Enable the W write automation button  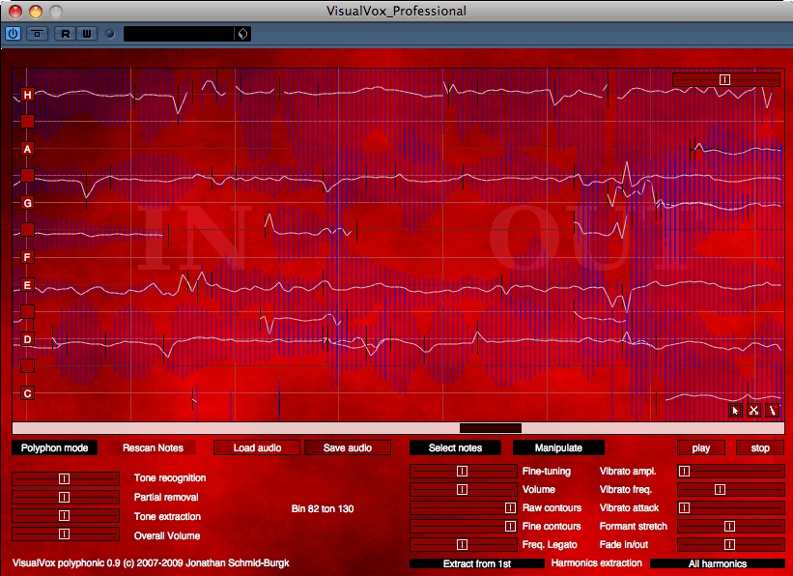click(87, 34)
